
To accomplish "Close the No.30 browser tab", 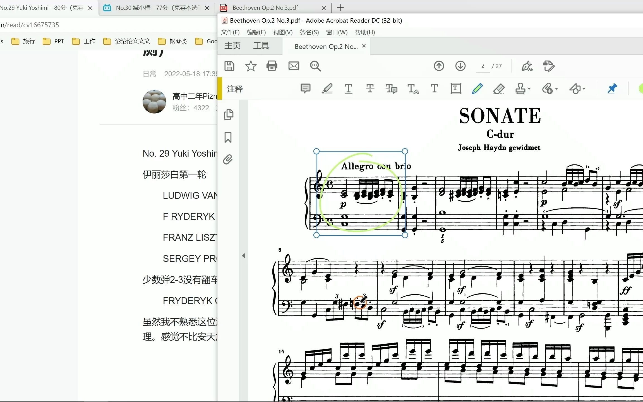I will pyautogui.click(x=207, y=8).
